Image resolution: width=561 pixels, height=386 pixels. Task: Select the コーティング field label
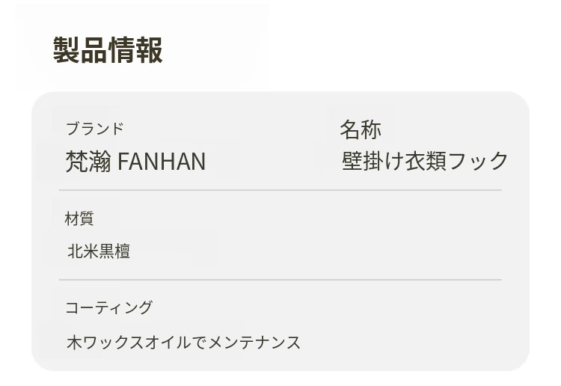click(108, 307)
